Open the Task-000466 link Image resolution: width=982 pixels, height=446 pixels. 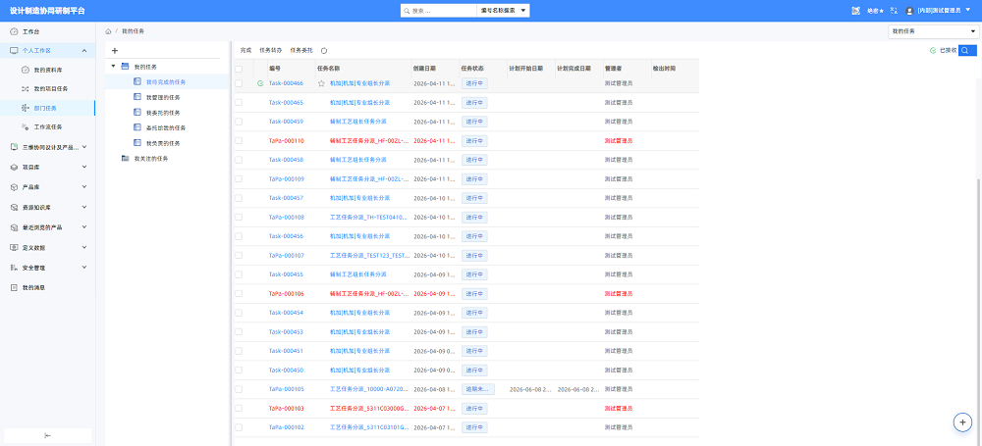point(286,83)
